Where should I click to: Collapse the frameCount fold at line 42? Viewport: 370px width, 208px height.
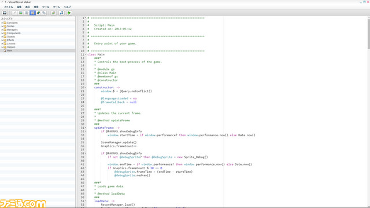(86, 168)
